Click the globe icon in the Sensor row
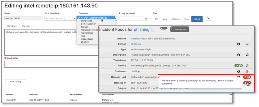This screenshot has width=259, height=107. coord(247,44)
